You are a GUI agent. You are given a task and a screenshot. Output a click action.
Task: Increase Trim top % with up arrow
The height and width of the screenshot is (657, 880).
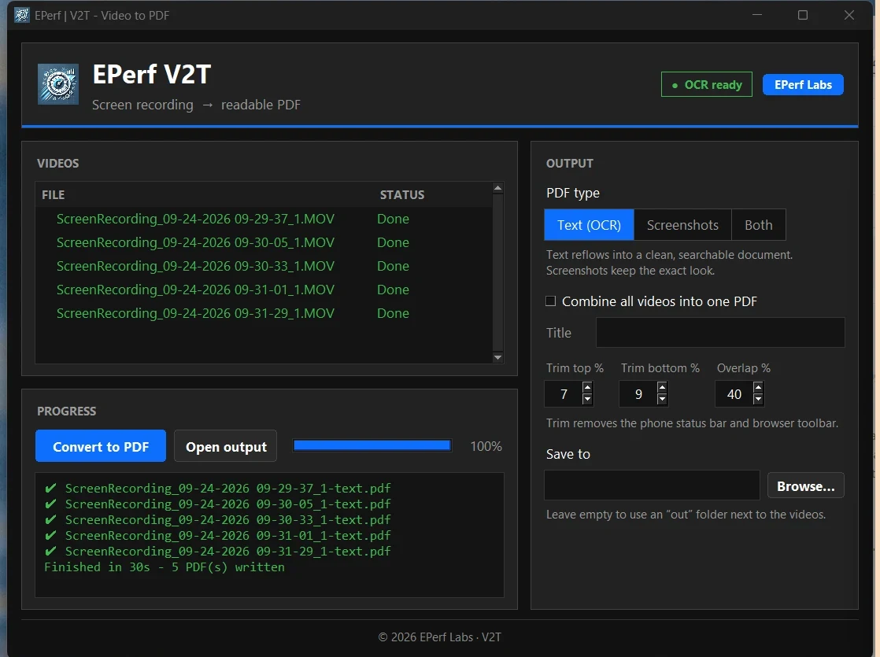pos(587,387)
